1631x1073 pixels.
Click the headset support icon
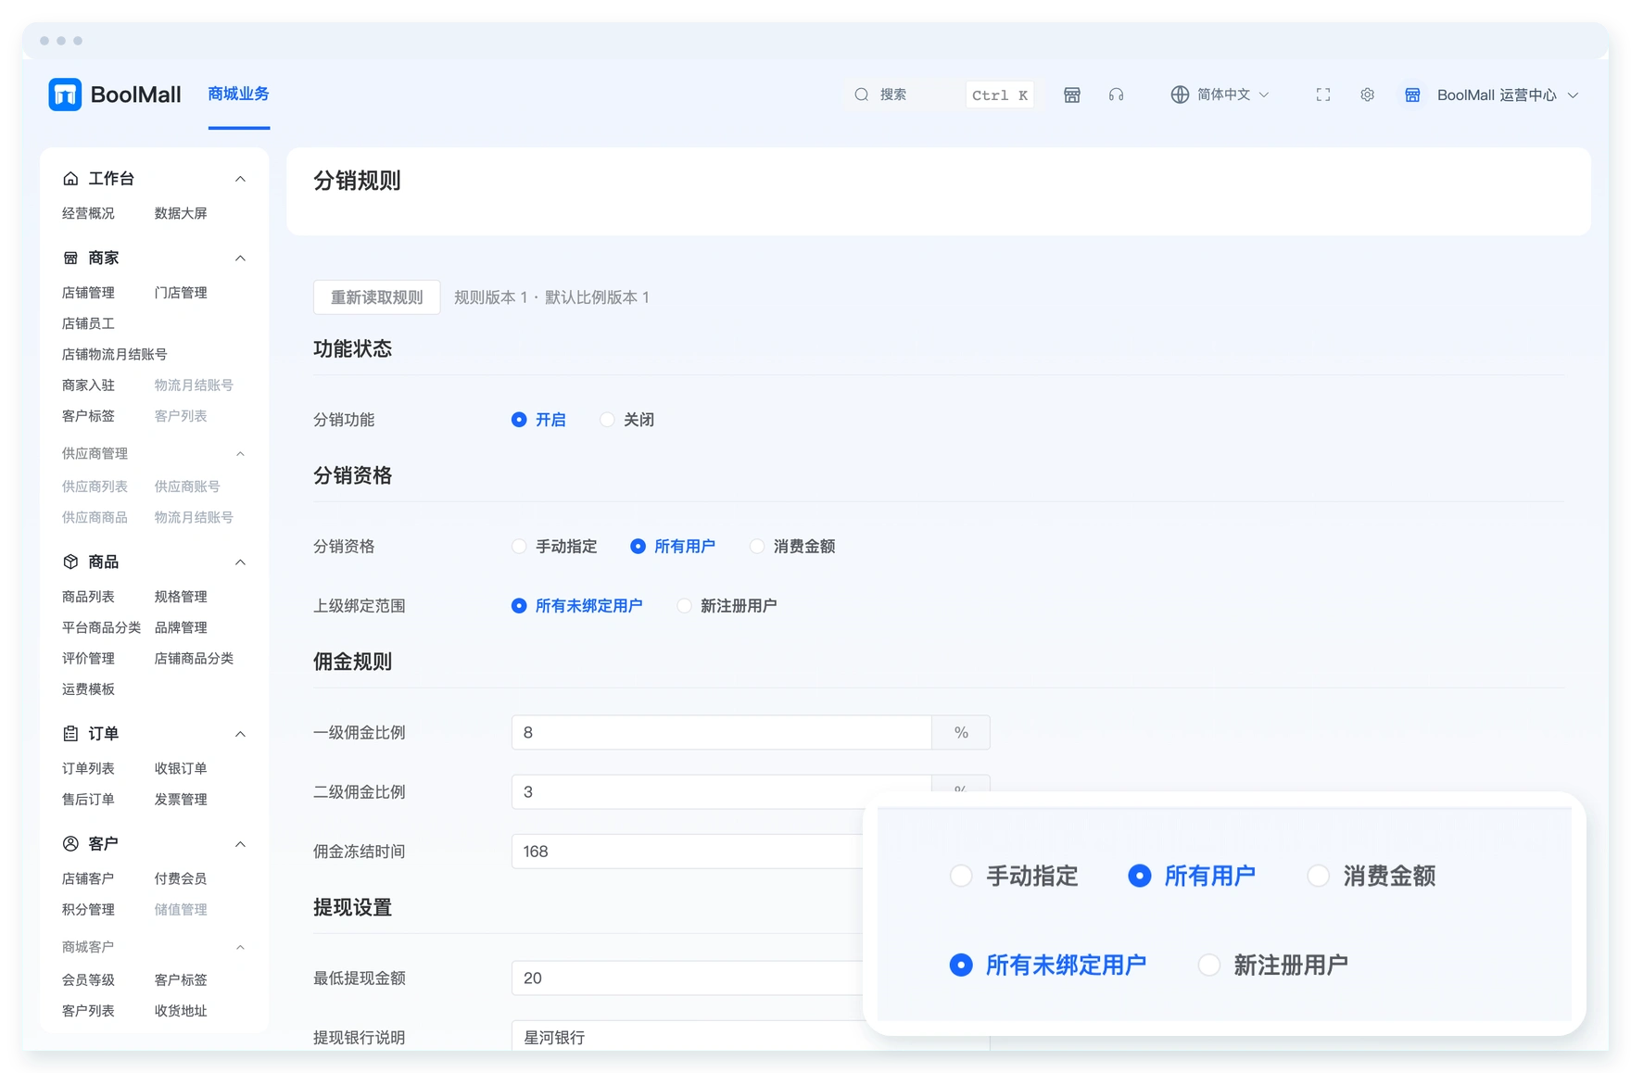tap(1117, 95)
